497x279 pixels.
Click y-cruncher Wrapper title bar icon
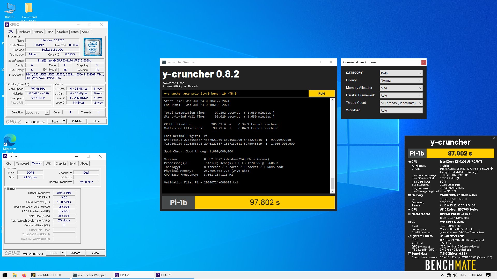pyautogui.click(x=164, y=62)
